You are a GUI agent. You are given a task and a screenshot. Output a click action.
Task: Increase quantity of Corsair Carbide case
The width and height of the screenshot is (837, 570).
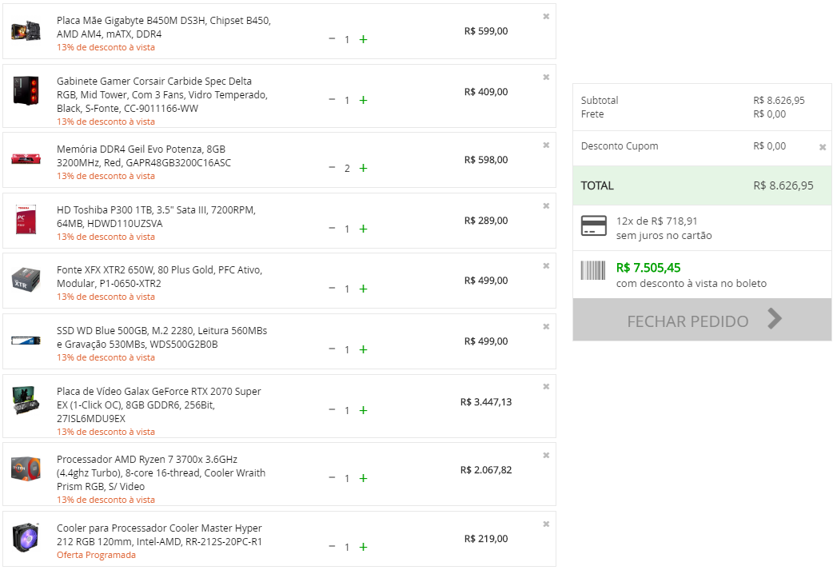(x=364, y=101)
